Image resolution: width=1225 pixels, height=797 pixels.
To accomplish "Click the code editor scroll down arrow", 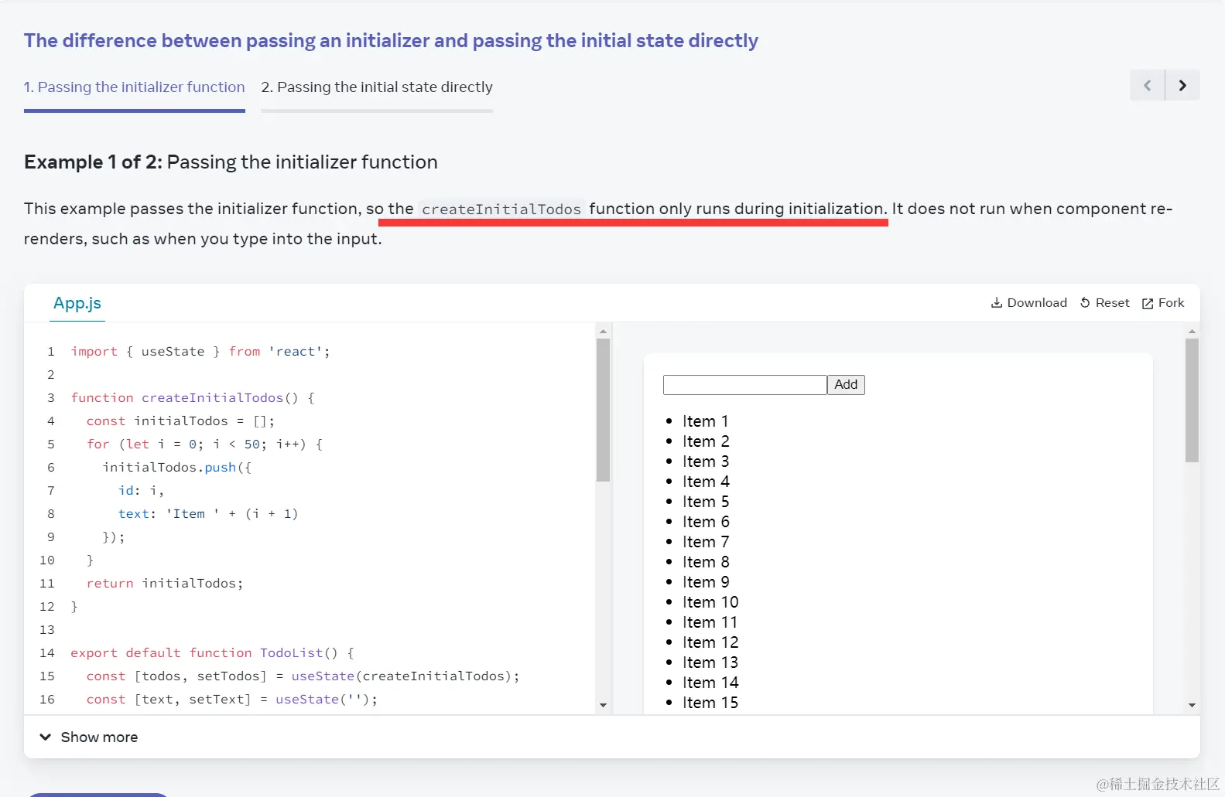I will [603, 706].
